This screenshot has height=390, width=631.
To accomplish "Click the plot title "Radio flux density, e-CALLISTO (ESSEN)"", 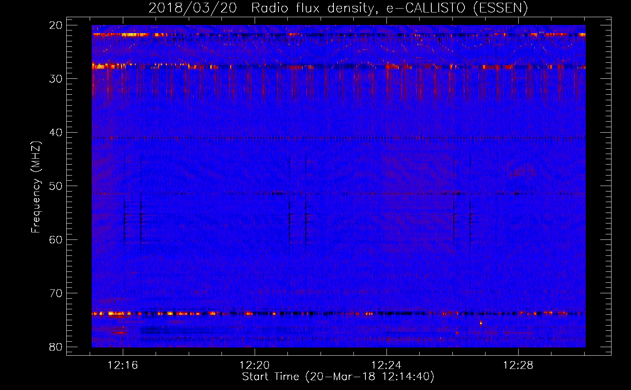I will [389, 8].
